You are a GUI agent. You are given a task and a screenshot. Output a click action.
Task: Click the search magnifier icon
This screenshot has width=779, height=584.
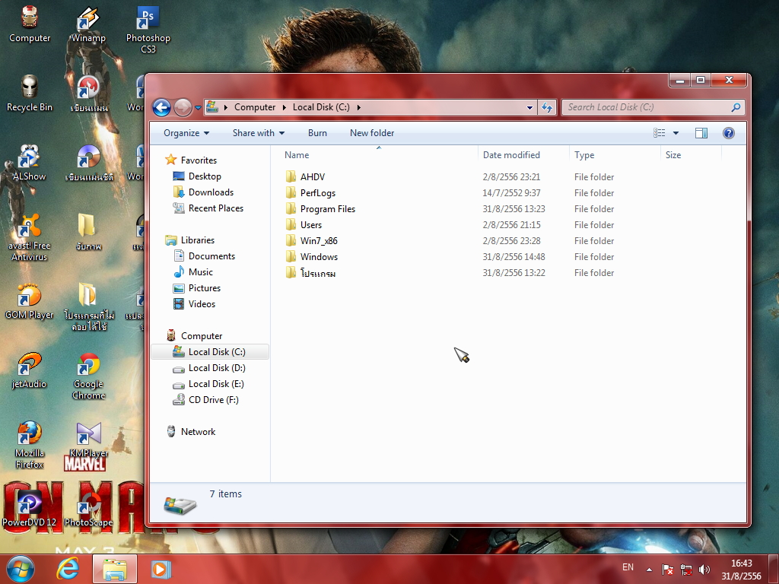point(736,107)
